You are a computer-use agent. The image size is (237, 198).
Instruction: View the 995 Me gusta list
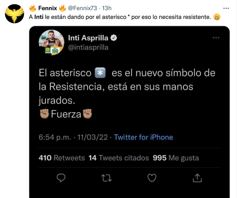pyautogui.click(x=176, y=158)
